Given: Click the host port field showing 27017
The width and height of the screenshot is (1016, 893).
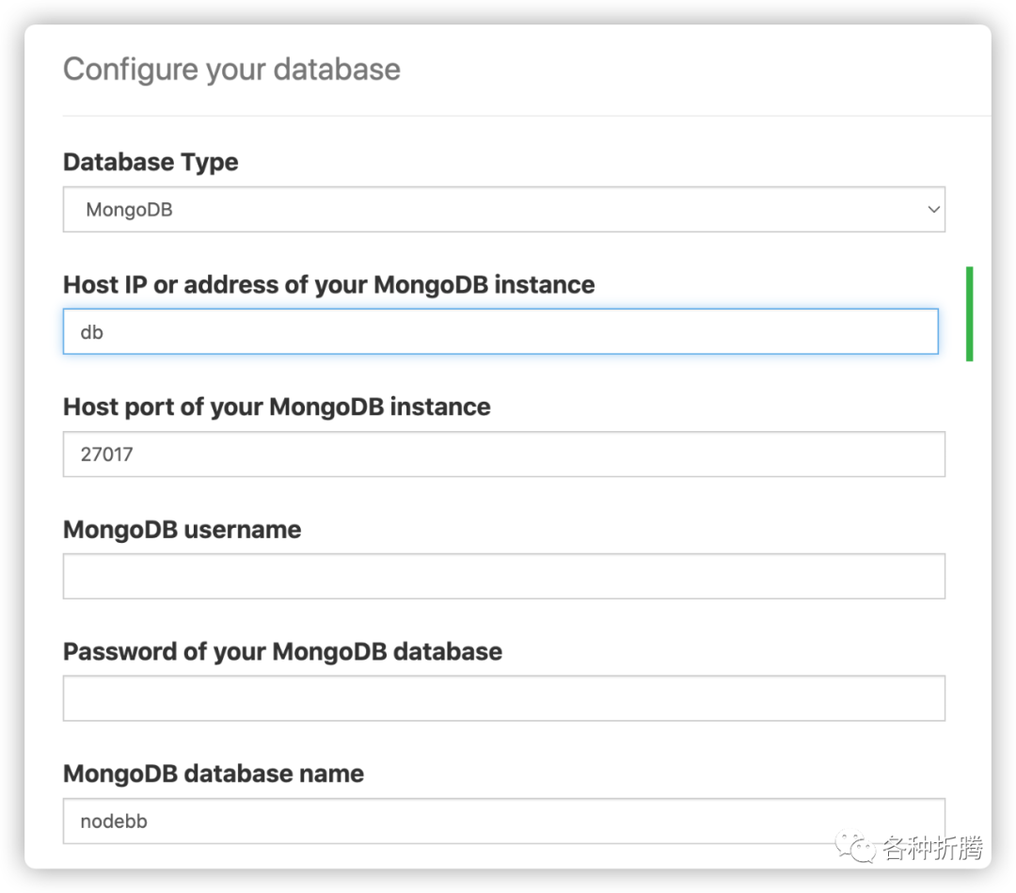Looking at the screenshot, I should (503, 454).
